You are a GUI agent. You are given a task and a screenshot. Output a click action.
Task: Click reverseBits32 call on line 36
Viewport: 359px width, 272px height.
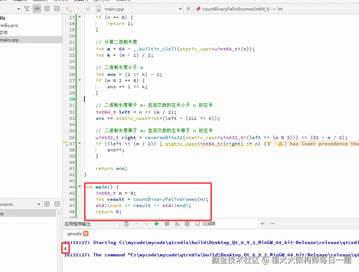(x=164, y=138)
